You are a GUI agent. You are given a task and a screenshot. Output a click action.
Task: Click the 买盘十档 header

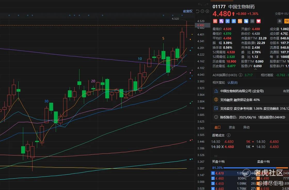point(218,161)
